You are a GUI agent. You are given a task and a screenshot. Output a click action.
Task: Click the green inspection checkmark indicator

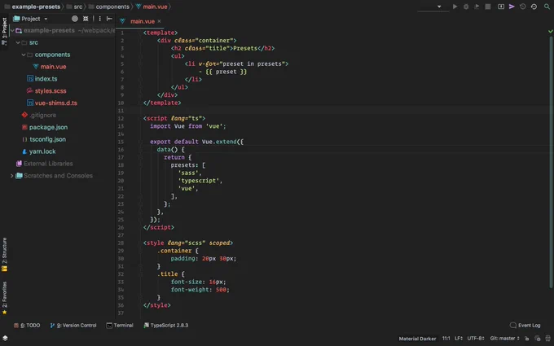point(550,32)
